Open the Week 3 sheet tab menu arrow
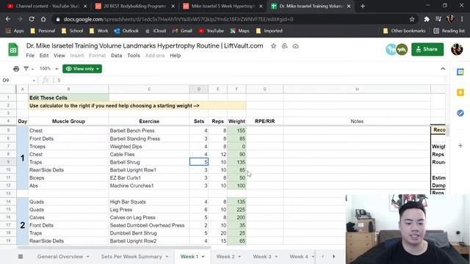This screenshot has width=470, height=264. [x=276, y=257]
